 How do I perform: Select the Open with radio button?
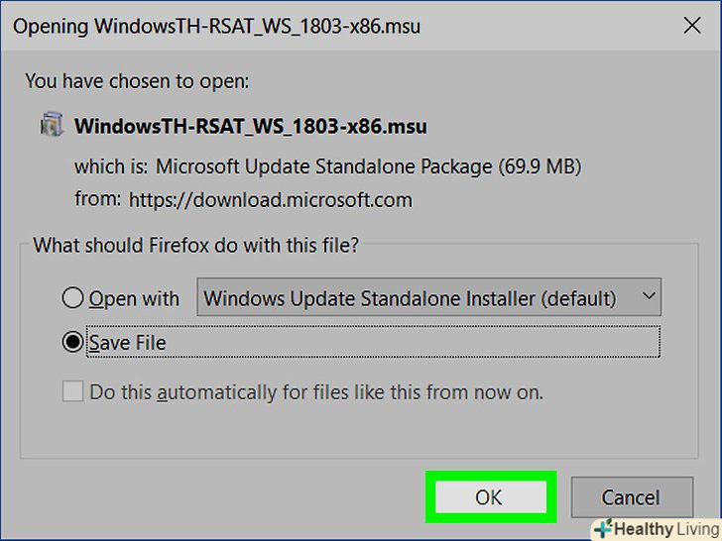tap(72, 298)
